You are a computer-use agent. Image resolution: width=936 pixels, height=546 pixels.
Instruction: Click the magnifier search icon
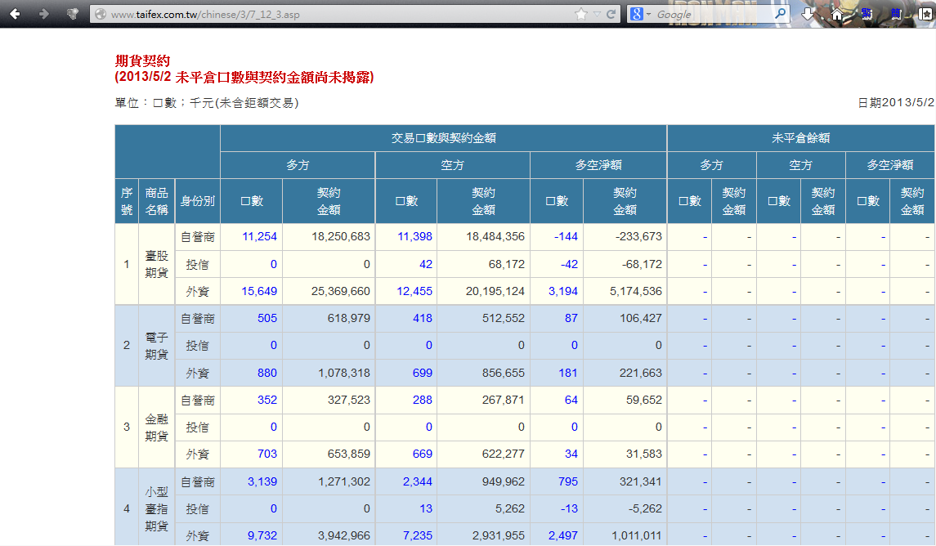(x=780, y=13)
